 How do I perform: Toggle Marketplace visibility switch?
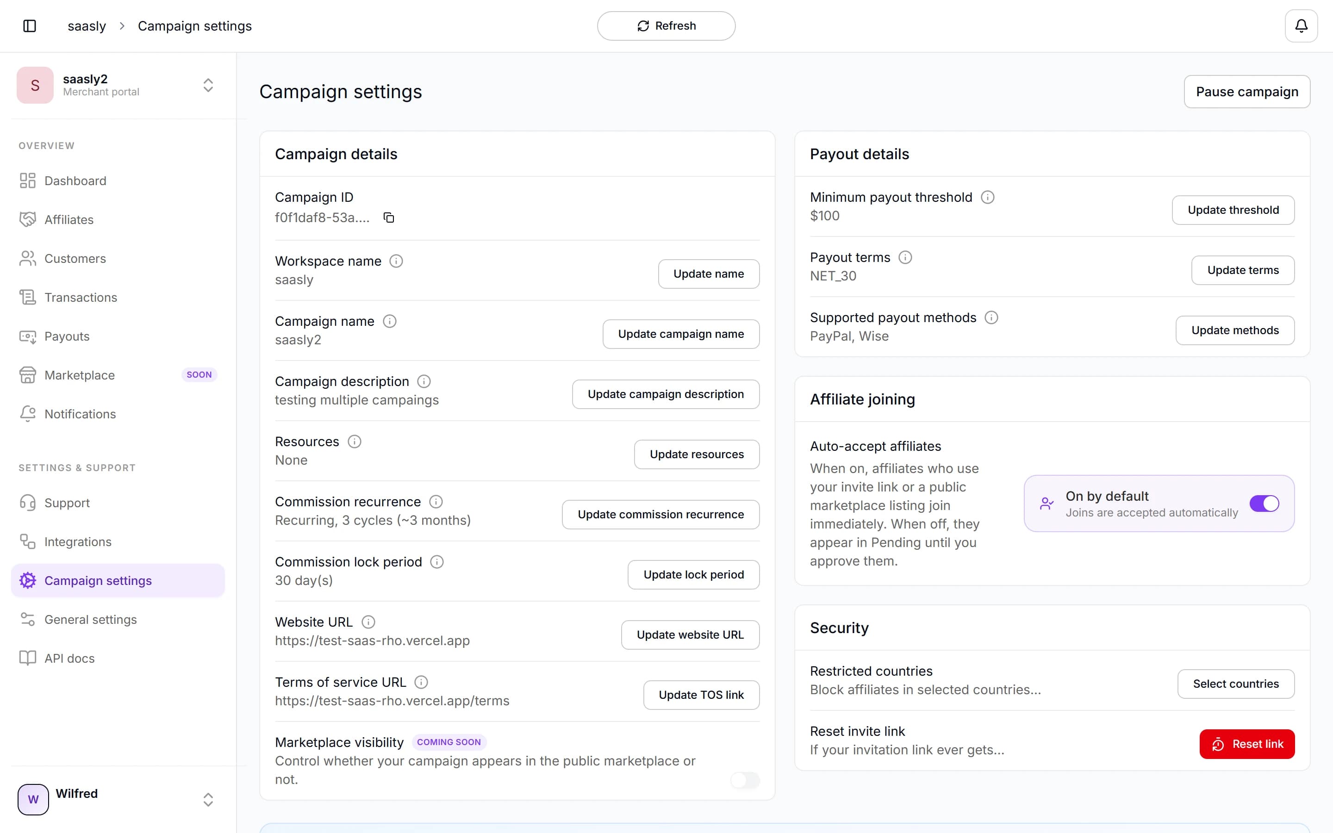pos(745,780)
